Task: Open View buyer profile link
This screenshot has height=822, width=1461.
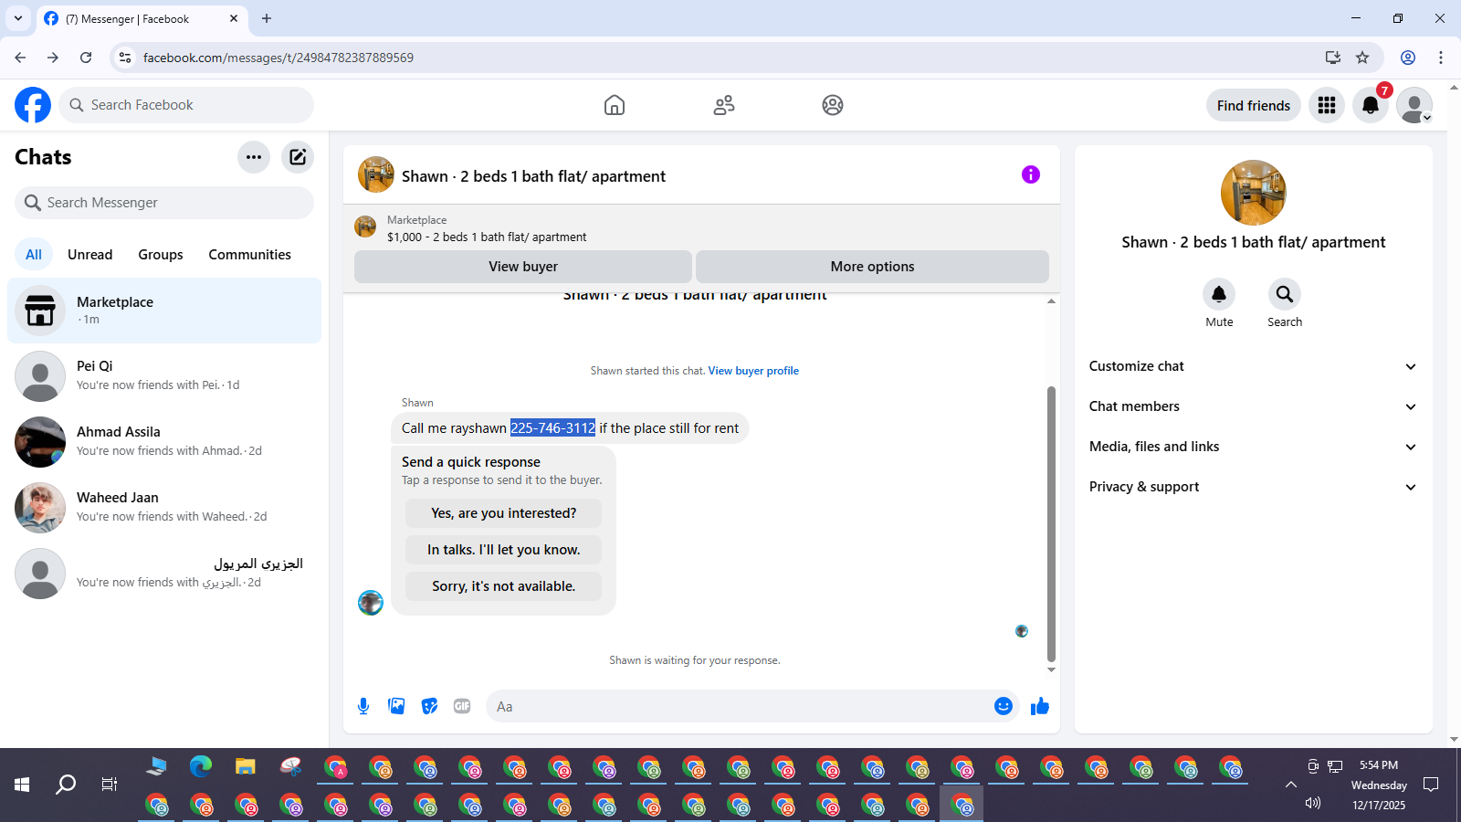Action: point(753,371)
